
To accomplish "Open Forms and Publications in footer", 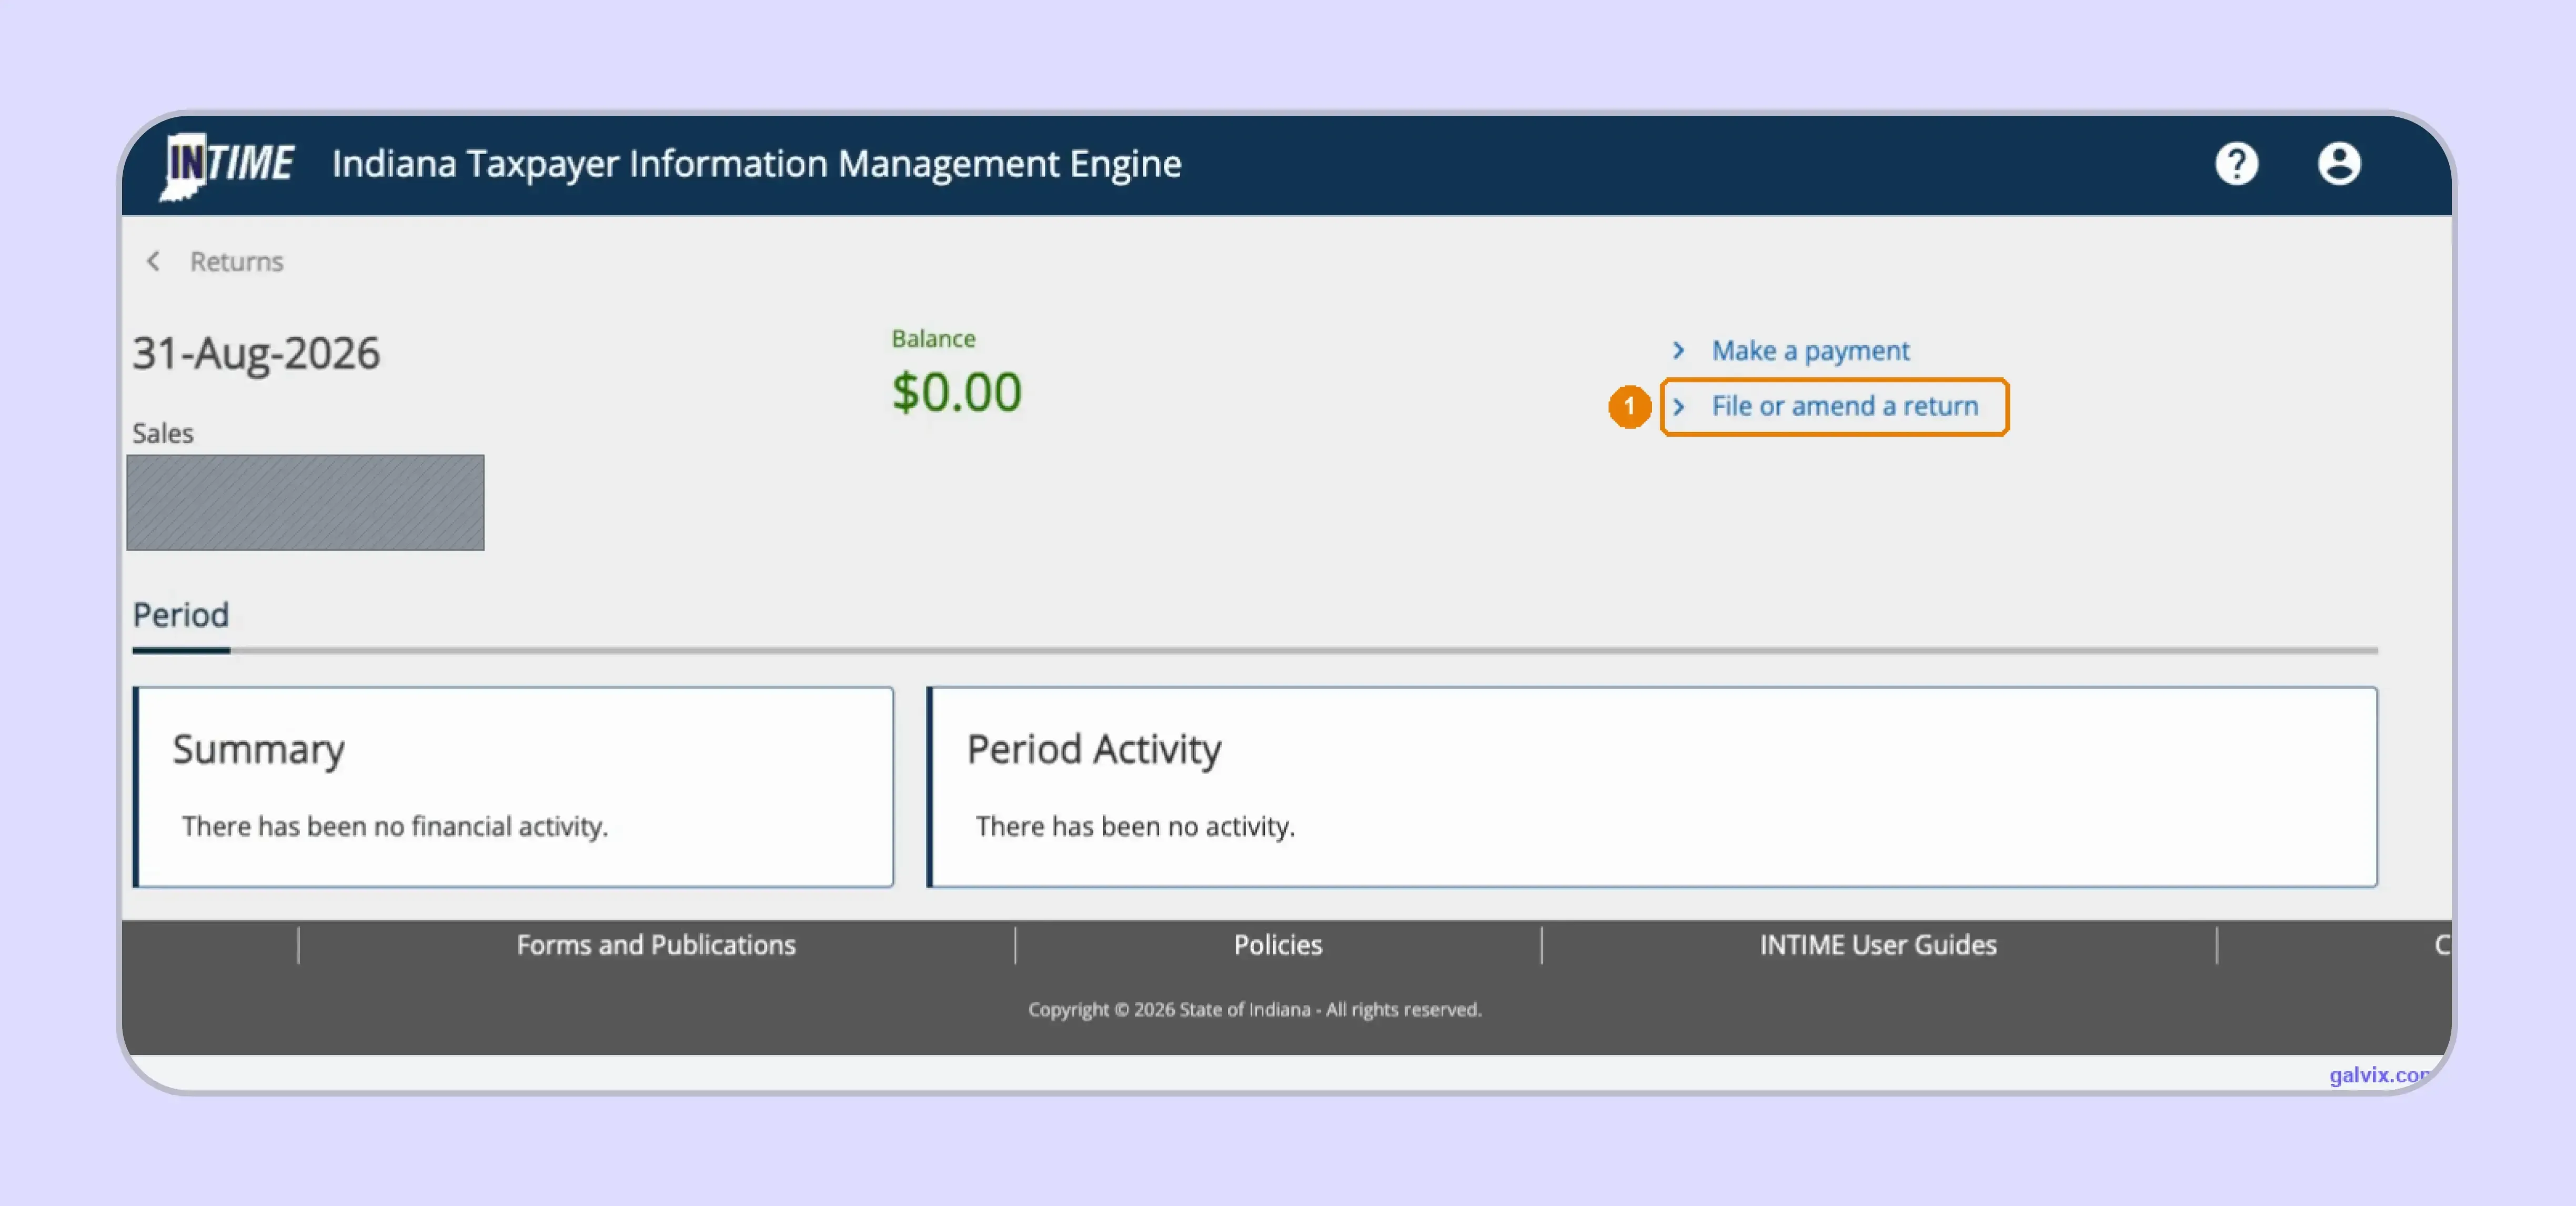I will click(656, 945).
